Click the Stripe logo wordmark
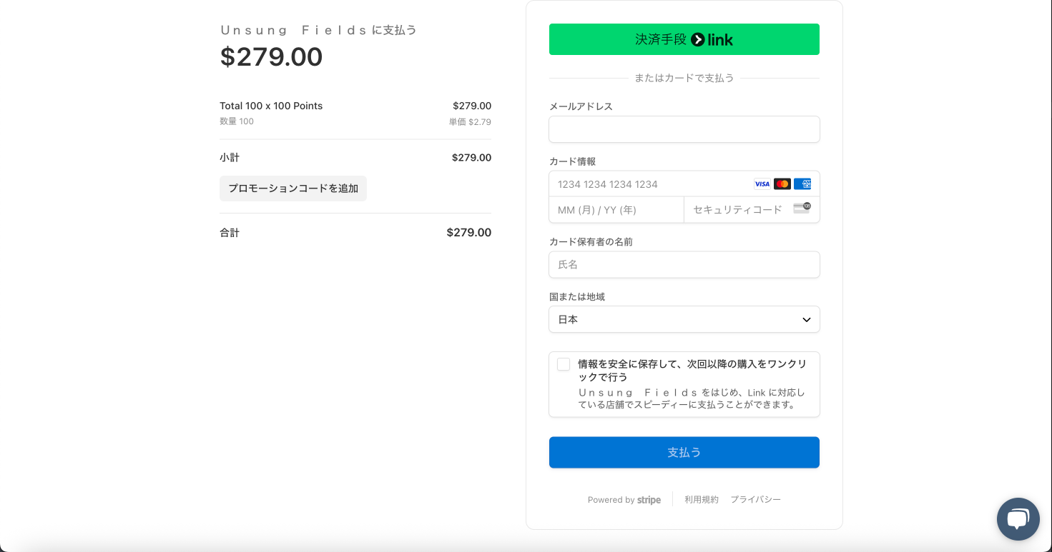1052x552 pixels. 649,500
